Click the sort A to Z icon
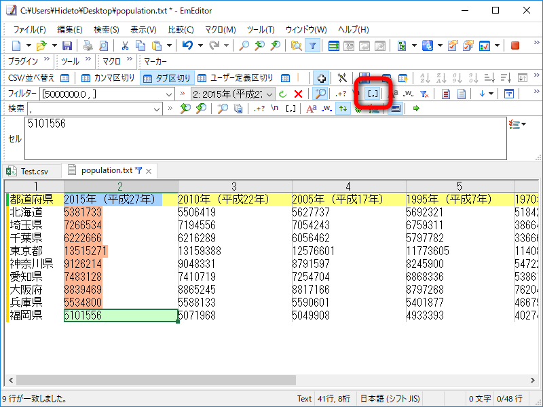This screenshot has height=407, width=543. click(x=425, y=78)
